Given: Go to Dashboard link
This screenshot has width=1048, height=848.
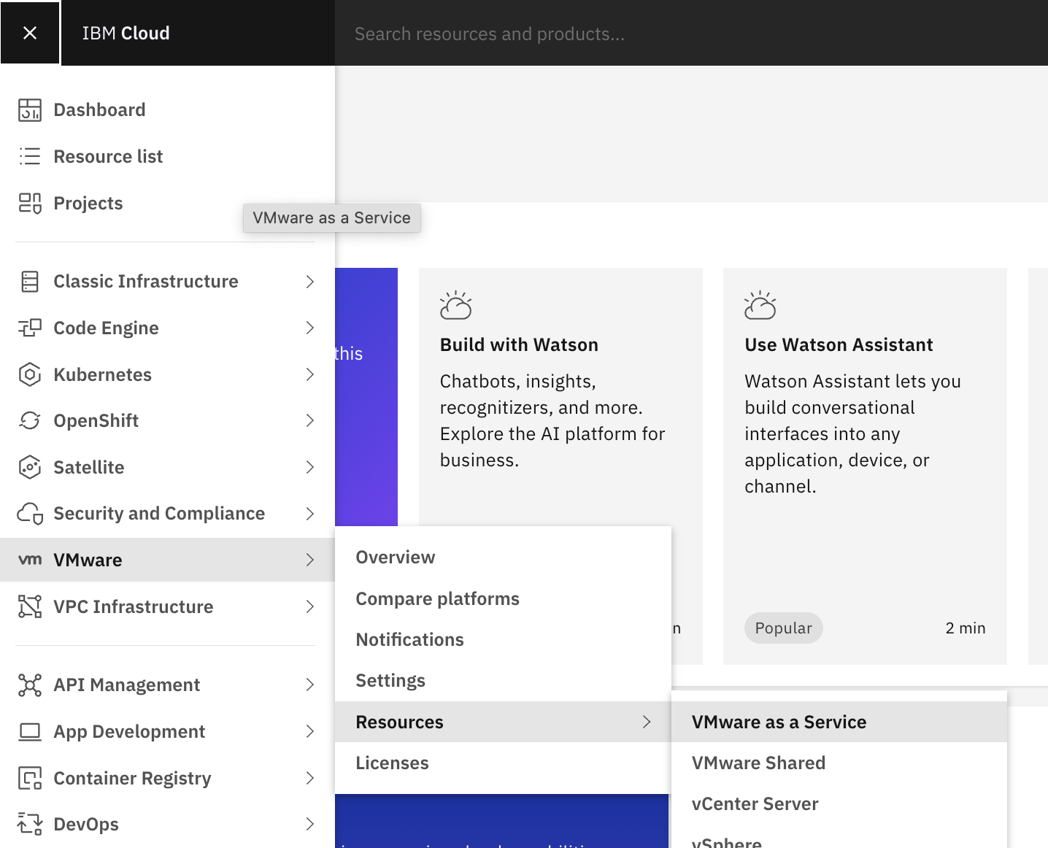Looking at the screenshot, I should click(99, 110).
